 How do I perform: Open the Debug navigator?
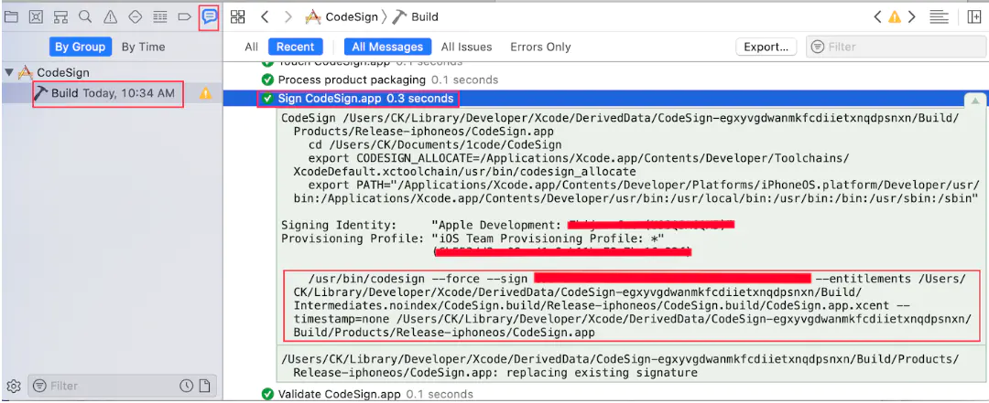tap(160, 17)
